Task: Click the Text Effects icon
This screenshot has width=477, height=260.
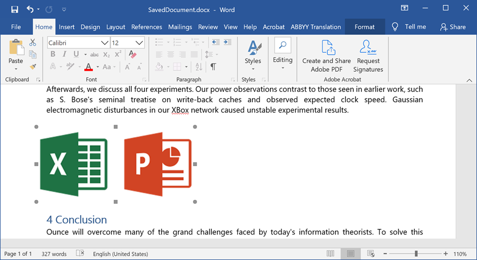Action: point(53,66)
